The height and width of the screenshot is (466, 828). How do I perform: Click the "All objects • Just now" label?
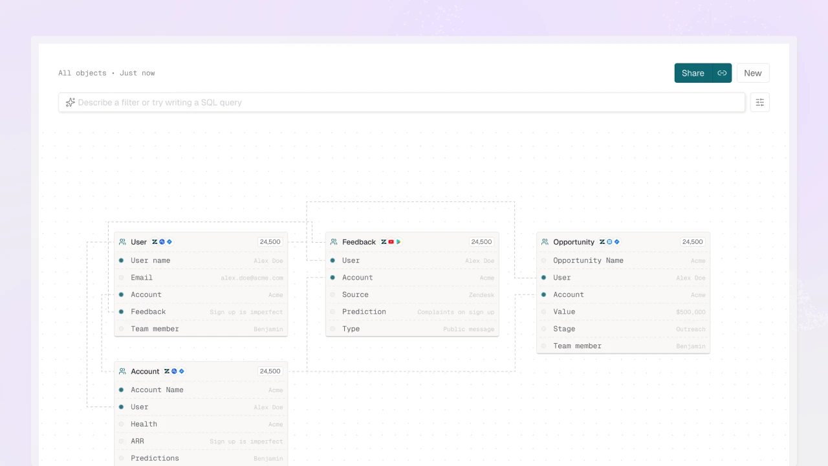click(x=107, y=73)
